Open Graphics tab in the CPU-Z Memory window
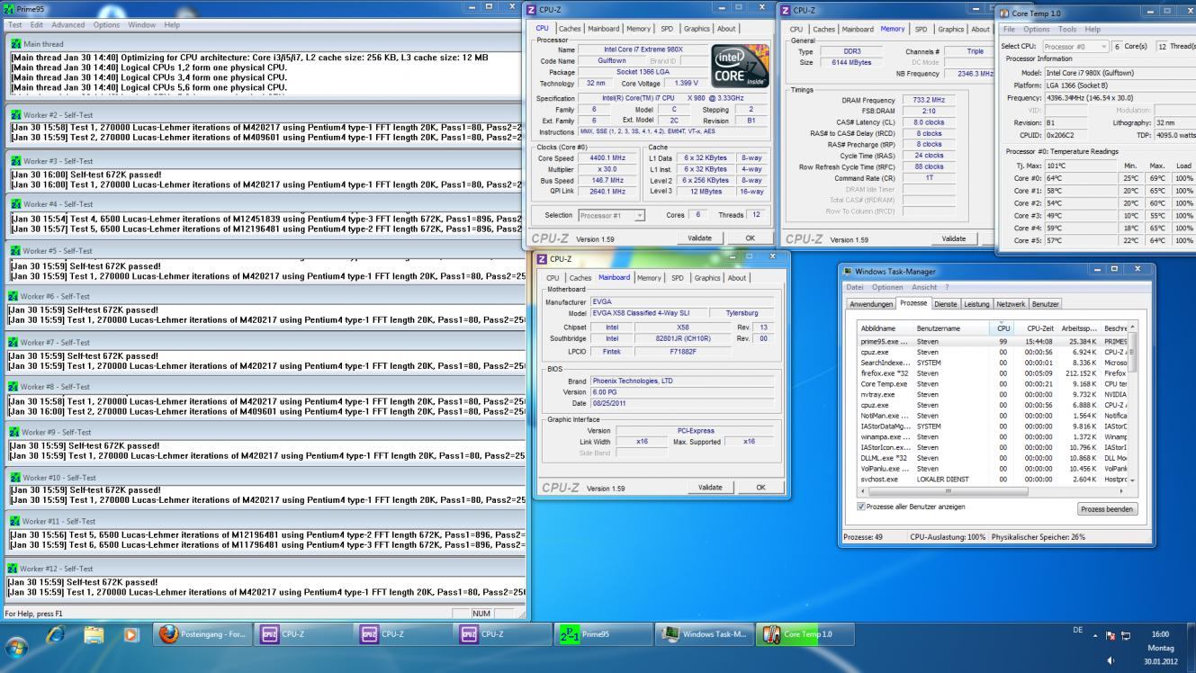The width and height of the screenshot is (1196, 673). 952,29
